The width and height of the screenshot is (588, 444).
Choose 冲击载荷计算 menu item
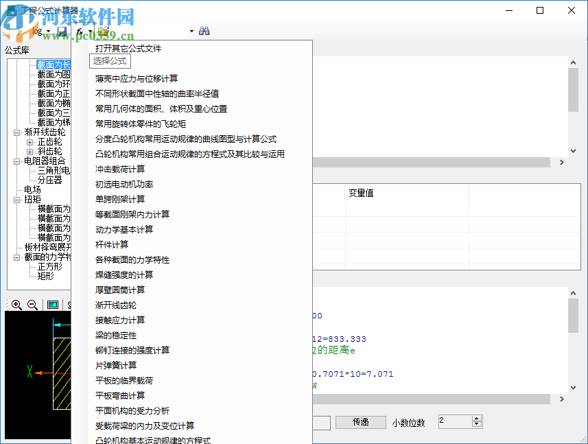point(120,169)
